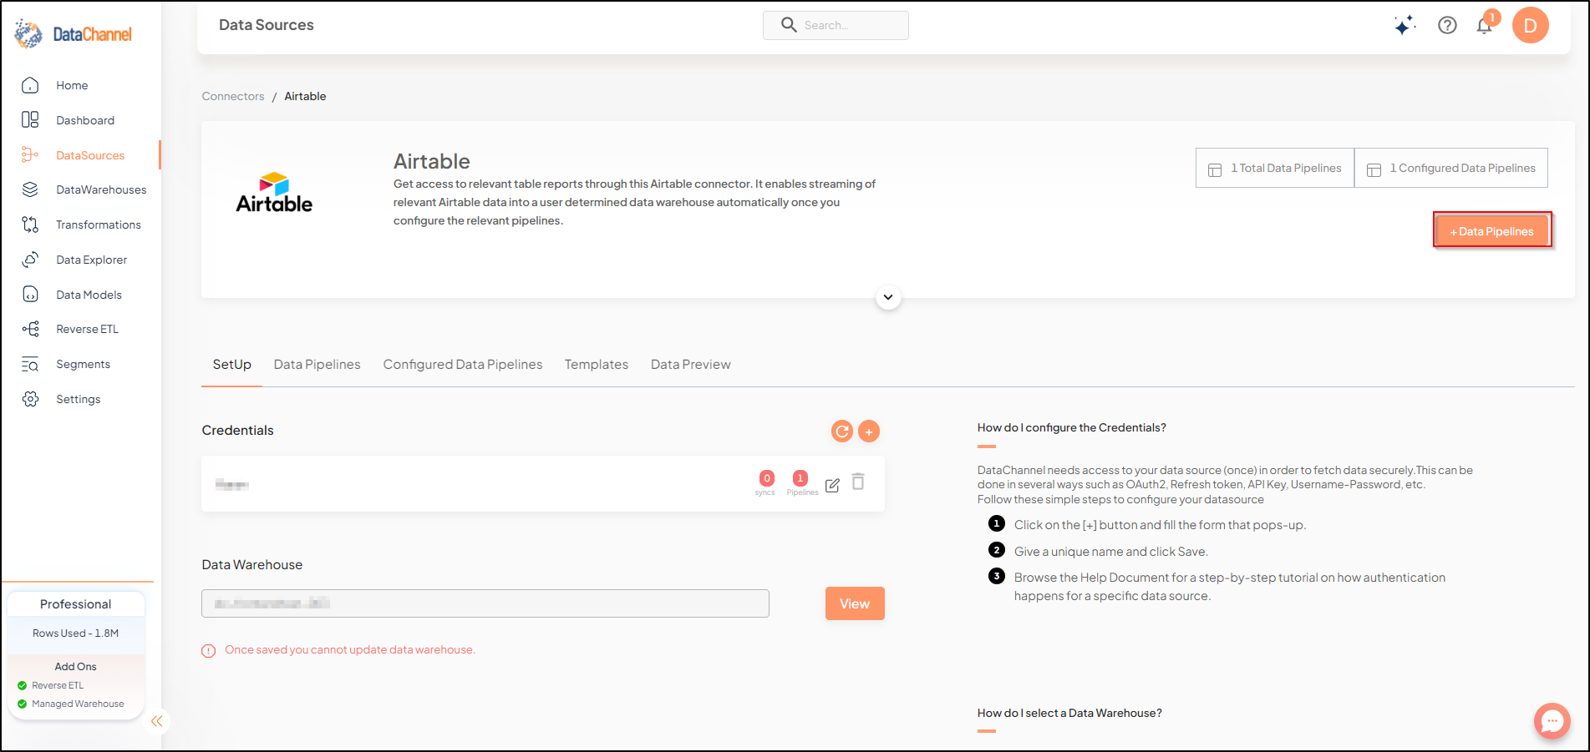Click the Settings gear icon
This screenshot has height=752, width=1590.
[30, 399]
